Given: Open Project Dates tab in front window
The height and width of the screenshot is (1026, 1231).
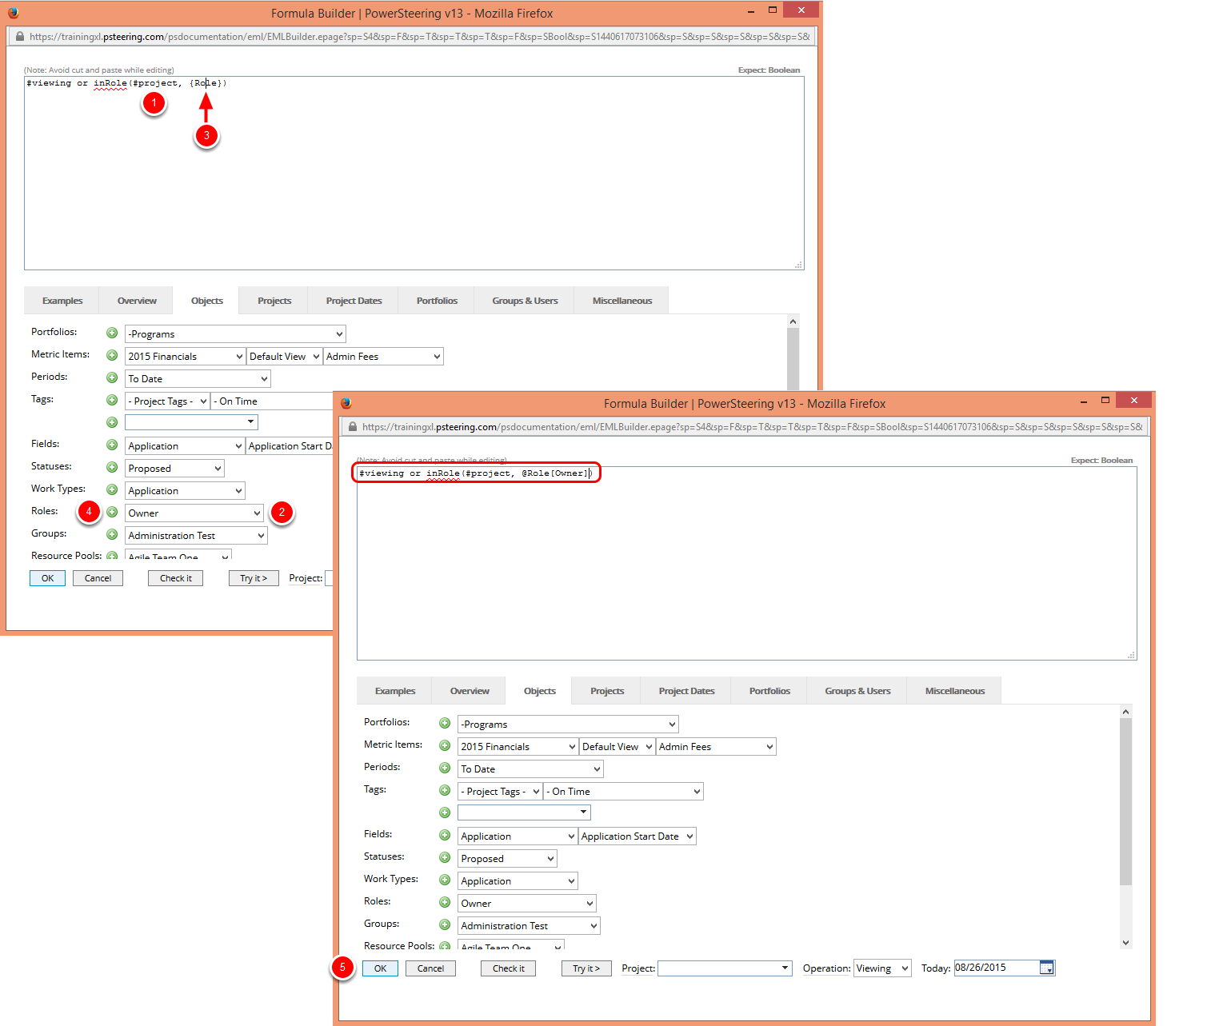Looking at the screenshot, I should click(x=686, y=691).
